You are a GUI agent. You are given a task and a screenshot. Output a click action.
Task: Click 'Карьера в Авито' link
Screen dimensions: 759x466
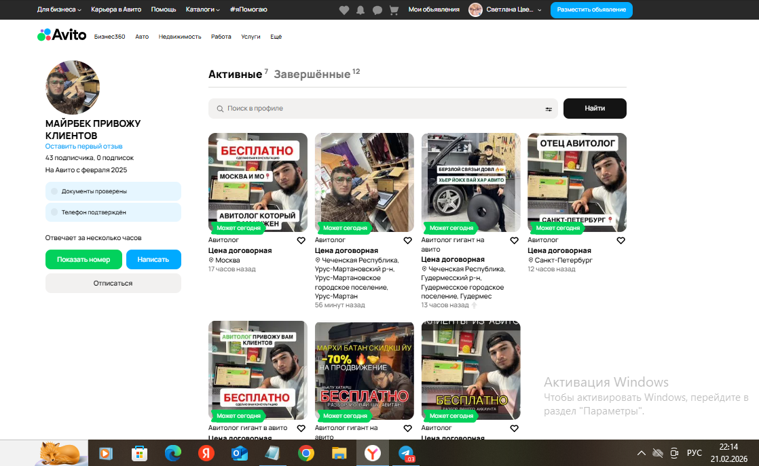click(x=116, y=9)
